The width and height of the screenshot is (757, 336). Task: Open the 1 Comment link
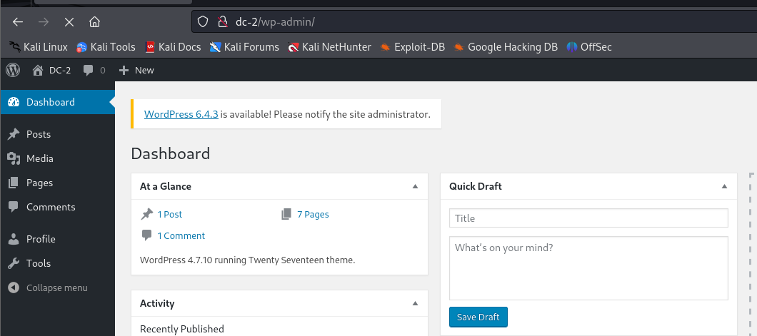pos(181,235)
